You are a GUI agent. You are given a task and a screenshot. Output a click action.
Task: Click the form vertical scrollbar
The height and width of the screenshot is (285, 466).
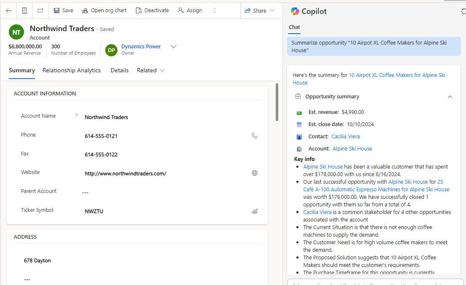[277, 102]
